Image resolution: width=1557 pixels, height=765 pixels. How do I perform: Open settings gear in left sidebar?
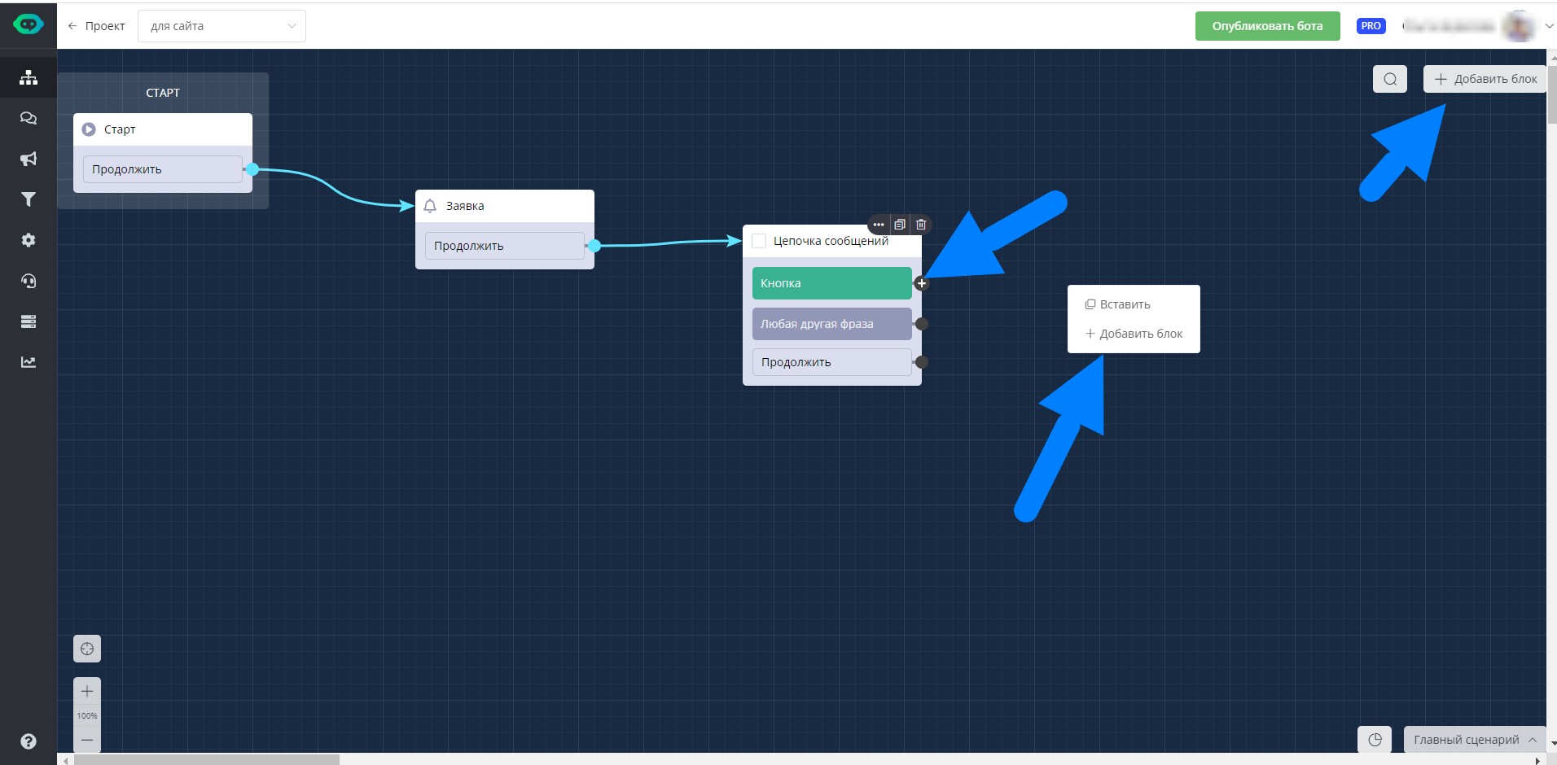(x=29, y=240)
